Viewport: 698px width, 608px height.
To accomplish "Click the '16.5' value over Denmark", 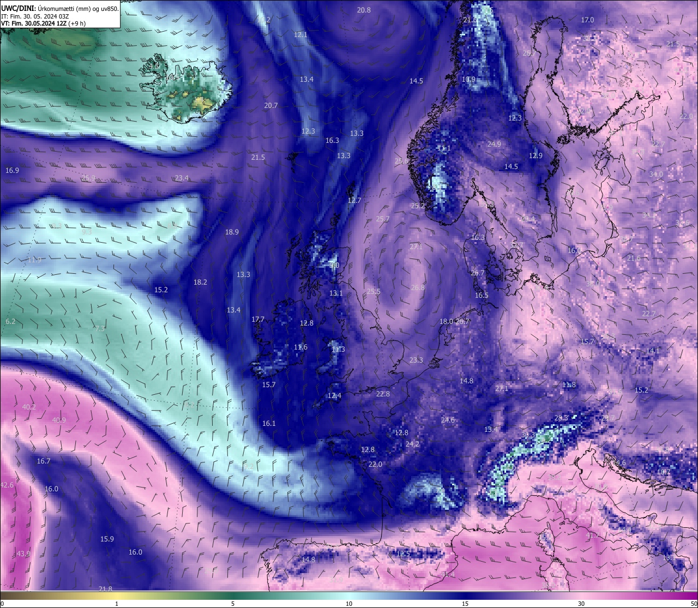I will [x=482, y=296].
